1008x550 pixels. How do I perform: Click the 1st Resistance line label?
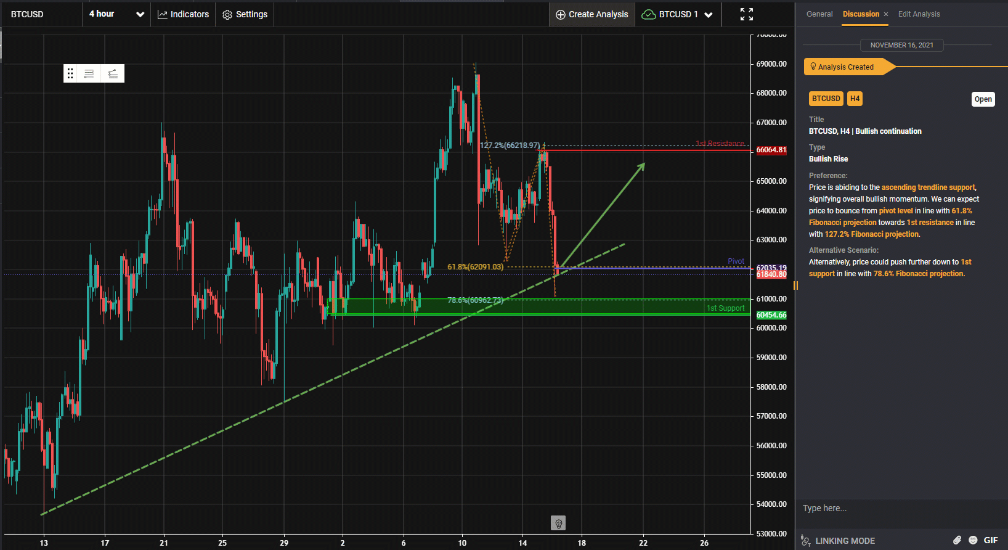tap(720, 143)
